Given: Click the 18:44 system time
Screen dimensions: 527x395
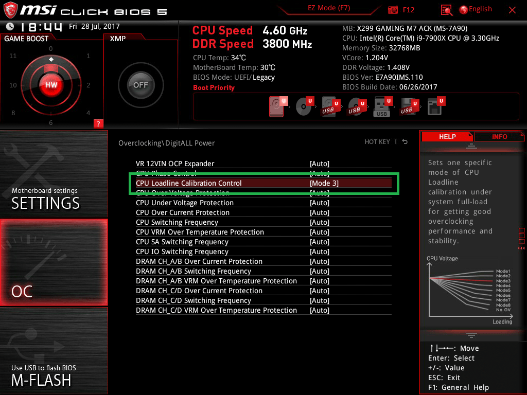Looking at the screenshot, I should point(41,27).
